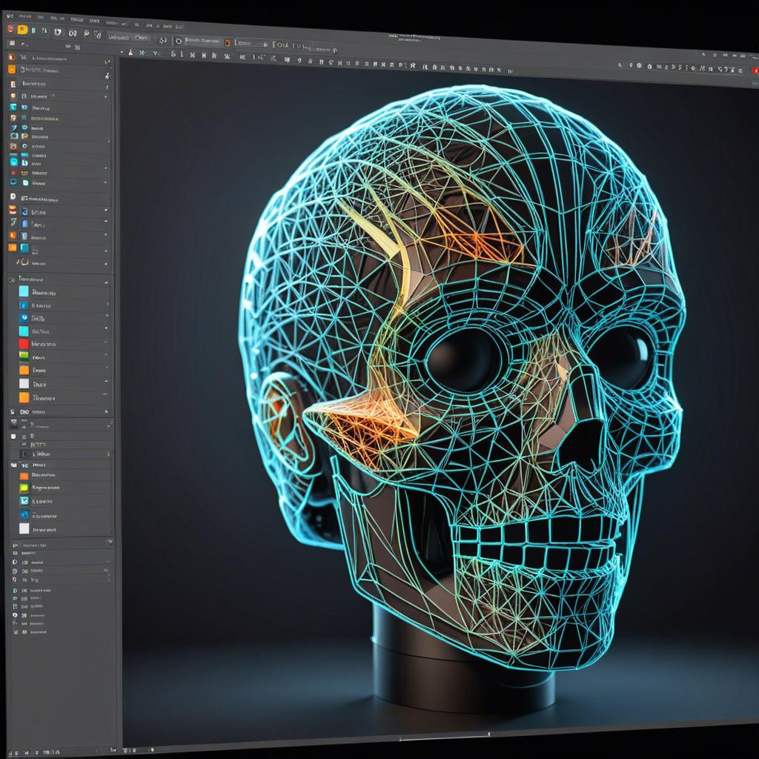This screenshot has width=759, height=759.
Task: Click the text field with arrow in the top toolbar
Action: [251, 44]
